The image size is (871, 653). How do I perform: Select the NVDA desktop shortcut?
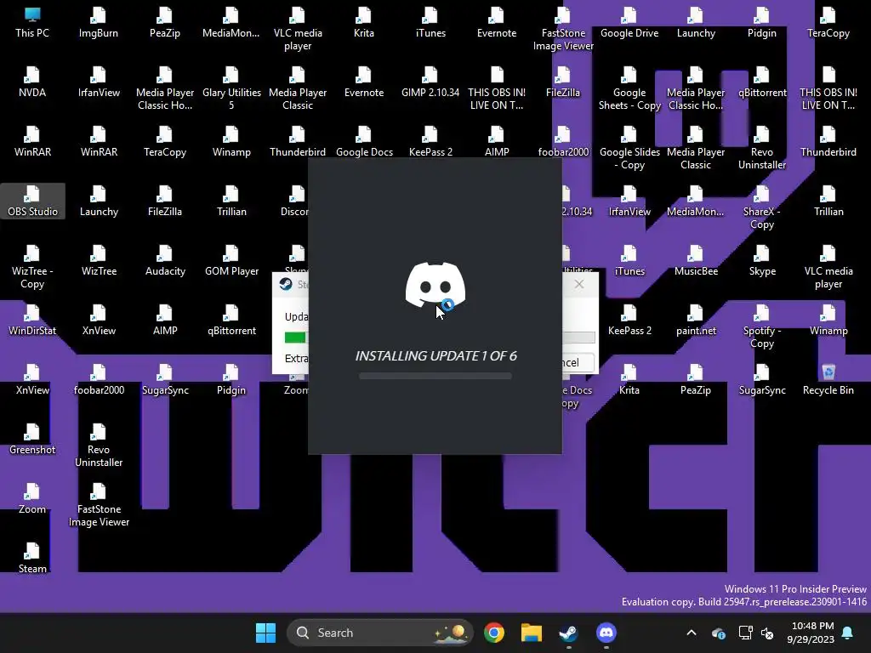point(32,82)
